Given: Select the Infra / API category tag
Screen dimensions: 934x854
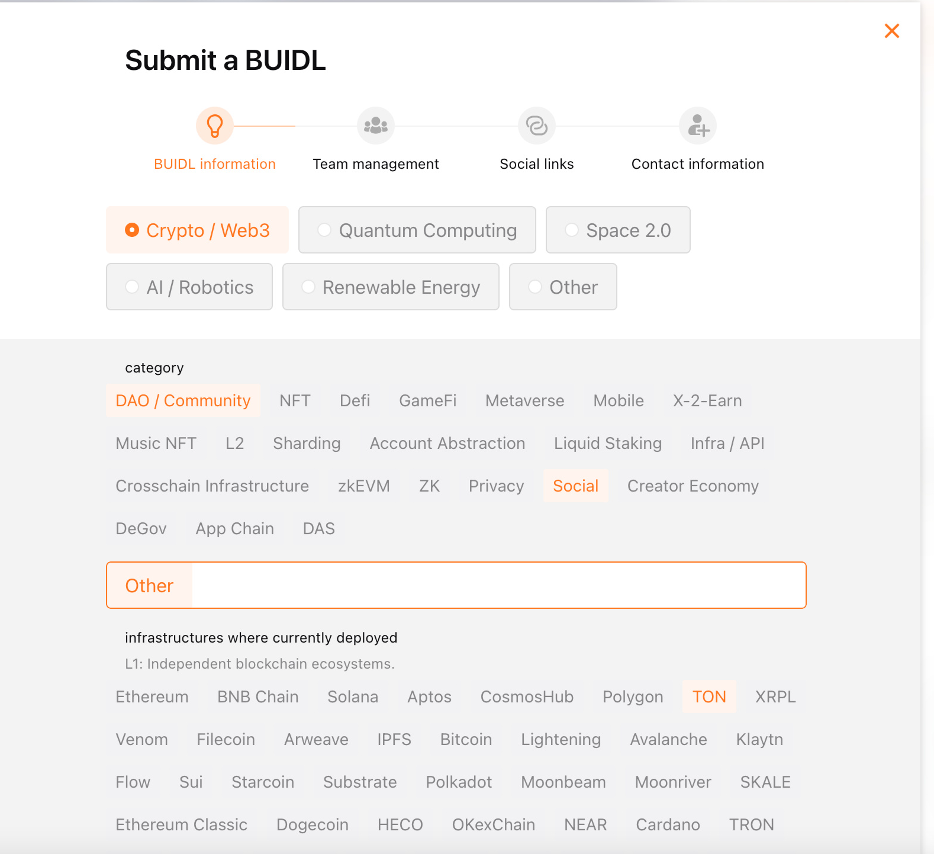Looking at the screenshot, I should coord(727,443).
